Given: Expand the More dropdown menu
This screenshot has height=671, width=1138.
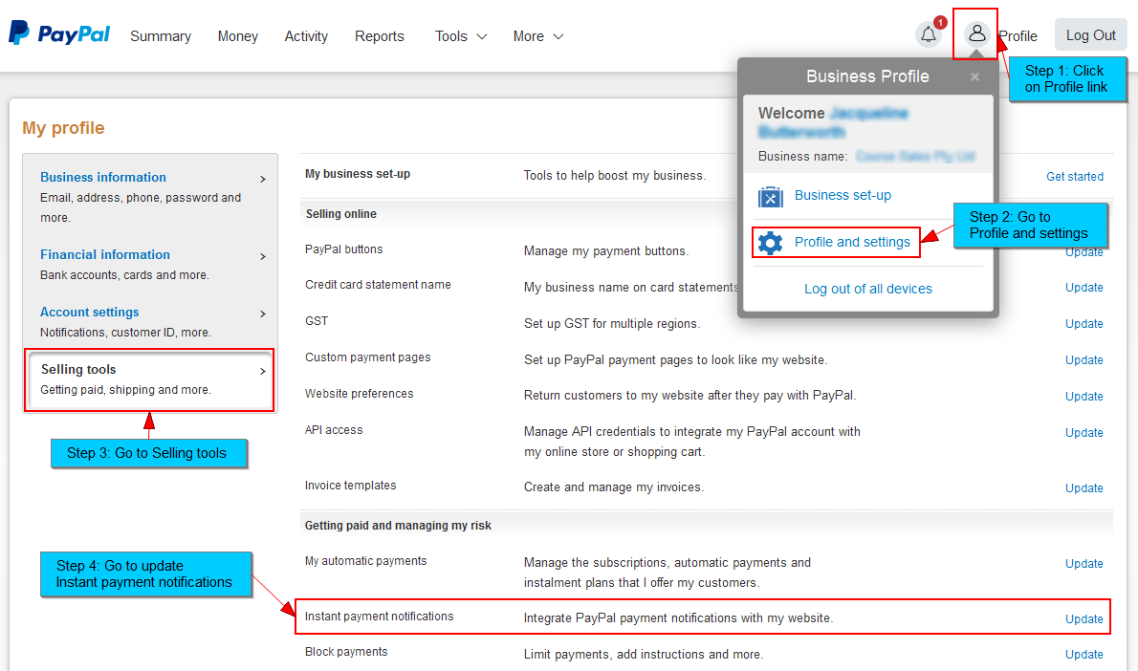Looking at the screenshot, I should click(537, 36).
